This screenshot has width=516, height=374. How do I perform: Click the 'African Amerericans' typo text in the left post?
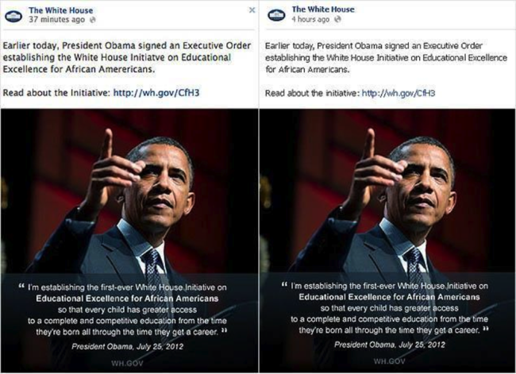click(110, 69)
